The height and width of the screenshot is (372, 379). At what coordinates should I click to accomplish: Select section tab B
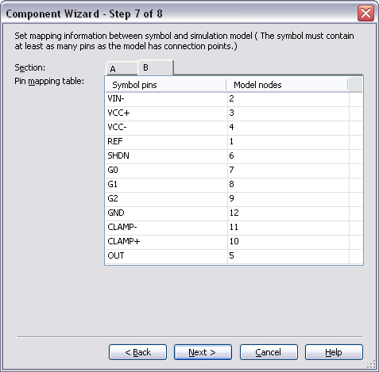click(156, 67)
